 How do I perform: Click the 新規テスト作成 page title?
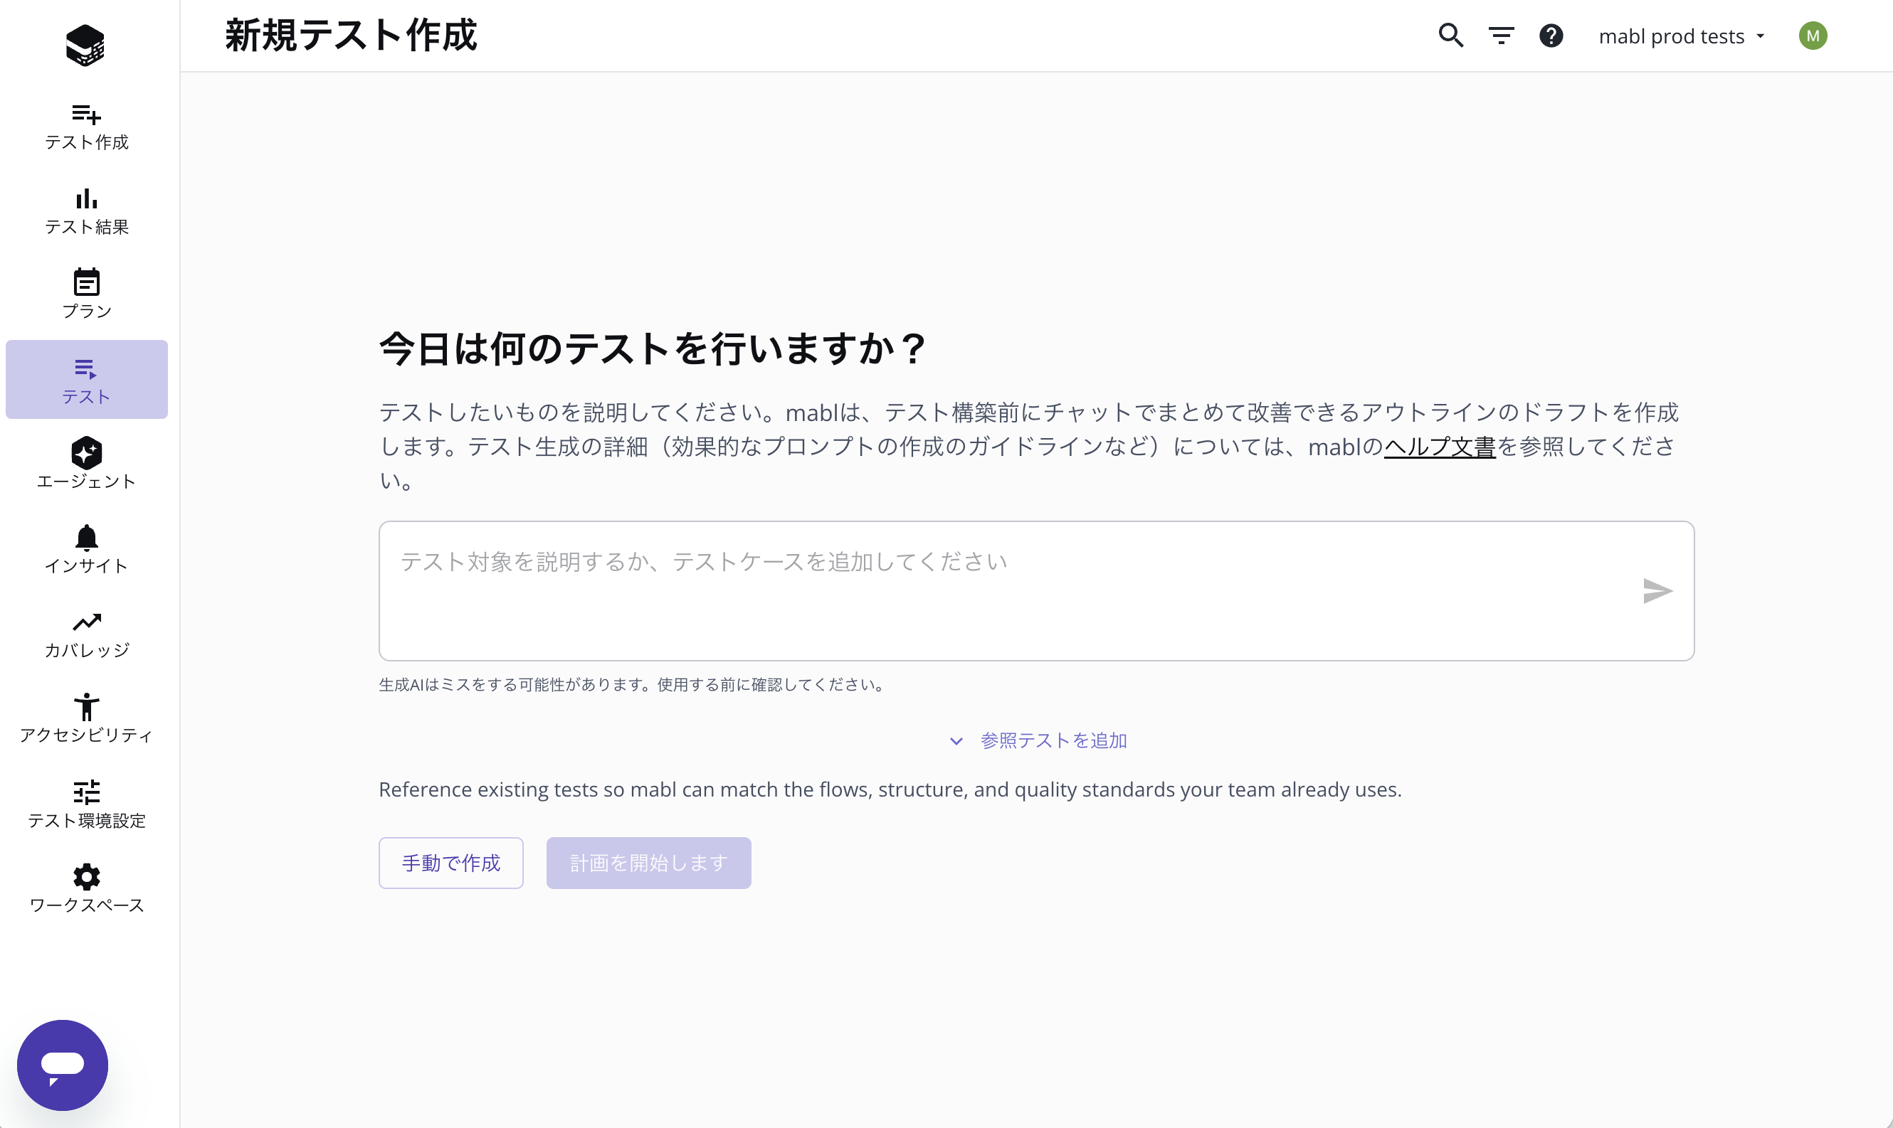click(351, 36)
